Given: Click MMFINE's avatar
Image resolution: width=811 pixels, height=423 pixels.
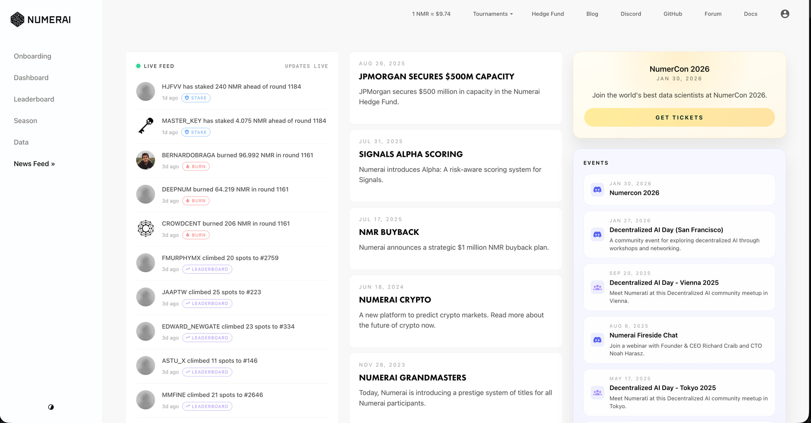Looking at the screenshot, I should pyautogui.click(x=146, y=400).
